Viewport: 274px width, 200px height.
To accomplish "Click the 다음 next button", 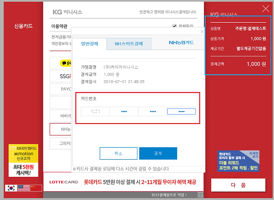I will 238,185.
